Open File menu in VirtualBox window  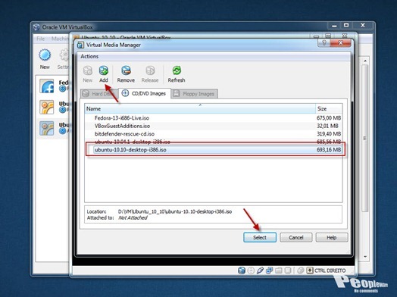click(40, 39)
